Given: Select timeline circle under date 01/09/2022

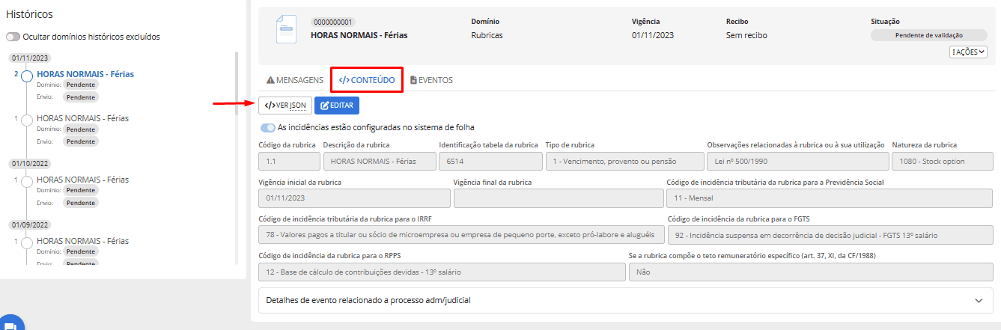Looking at the screenshot, I should [28, 242].
